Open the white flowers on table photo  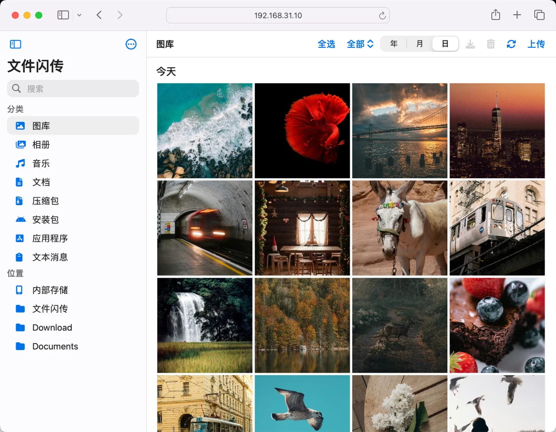pyautogui.click(x=400, y=403)
